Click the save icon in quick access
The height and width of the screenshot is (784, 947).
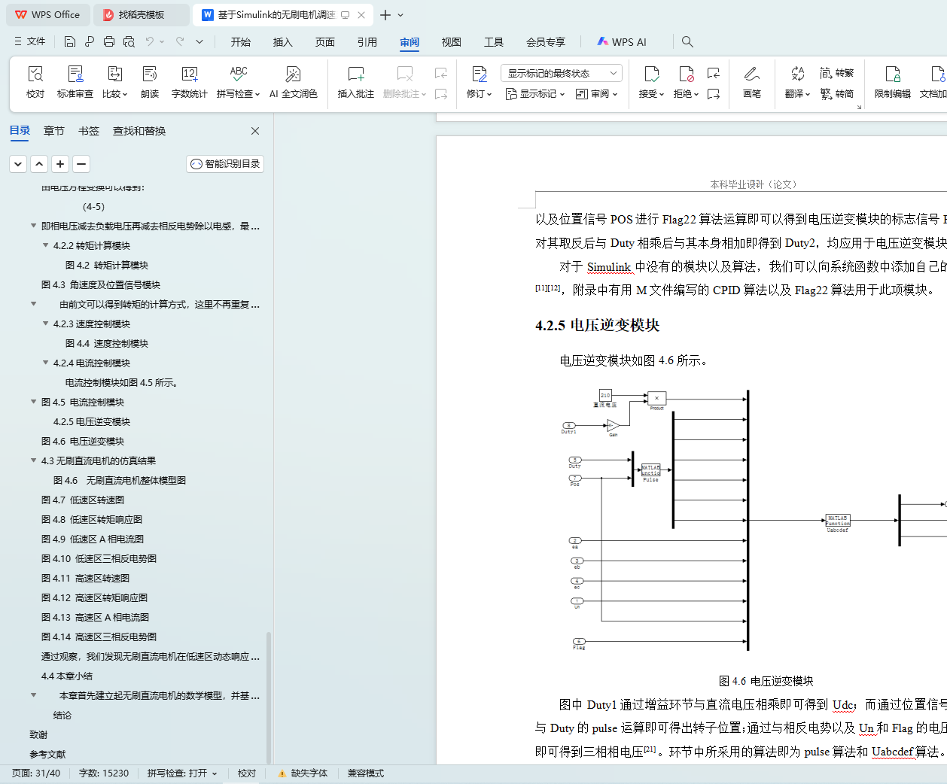pos(70,41)
